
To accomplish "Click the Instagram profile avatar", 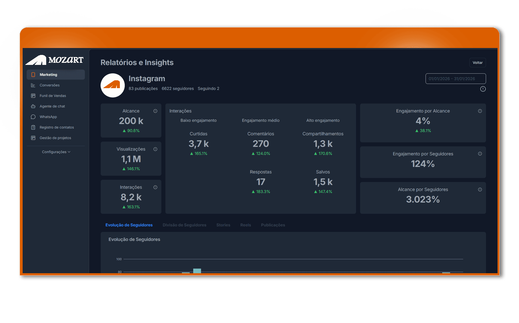I will point(113,85).
